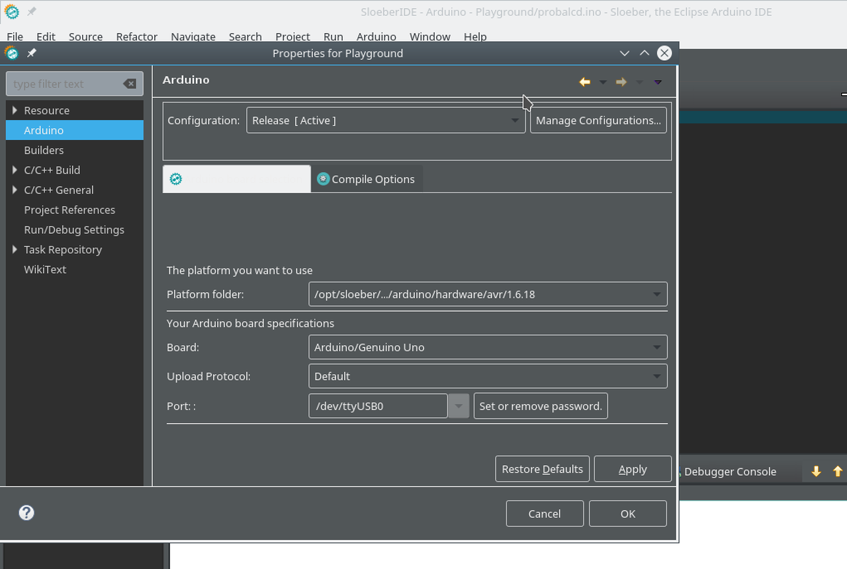Go back using the yellow left arrow

585,82
